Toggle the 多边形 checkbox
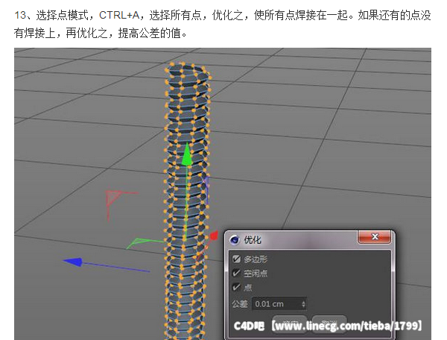This screenshot has height=340, width=447. point(237,259)
